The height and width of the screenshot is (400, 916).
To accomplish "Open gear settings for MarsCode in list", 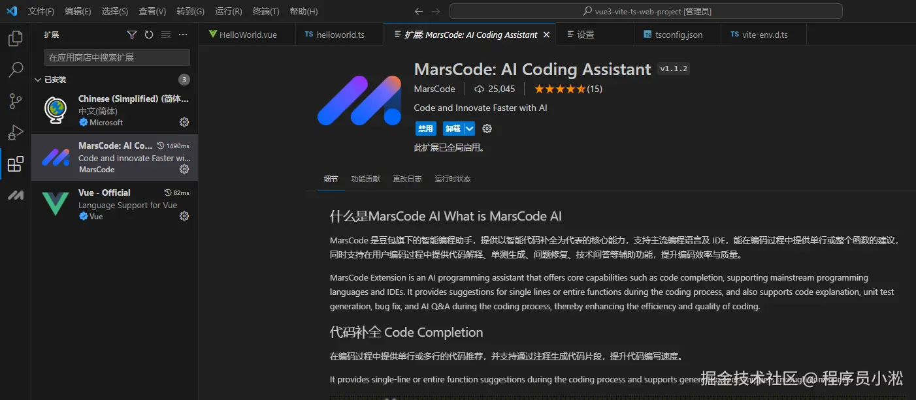I will (x=184, y=169).
